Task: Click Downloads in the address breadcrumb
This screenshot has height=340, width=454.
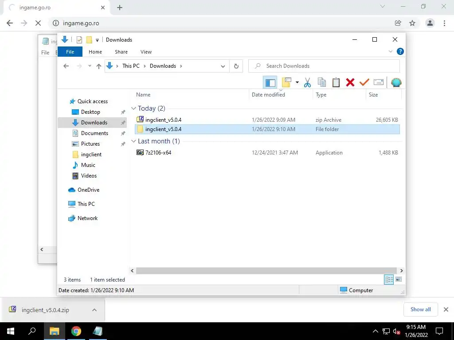Action: (x=163, y=66)
